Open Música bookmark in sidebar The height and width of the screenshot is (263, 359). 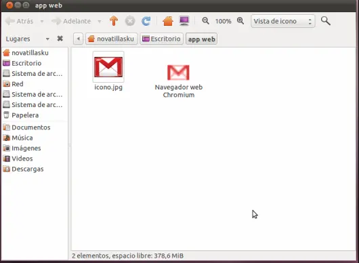(35, 138)
